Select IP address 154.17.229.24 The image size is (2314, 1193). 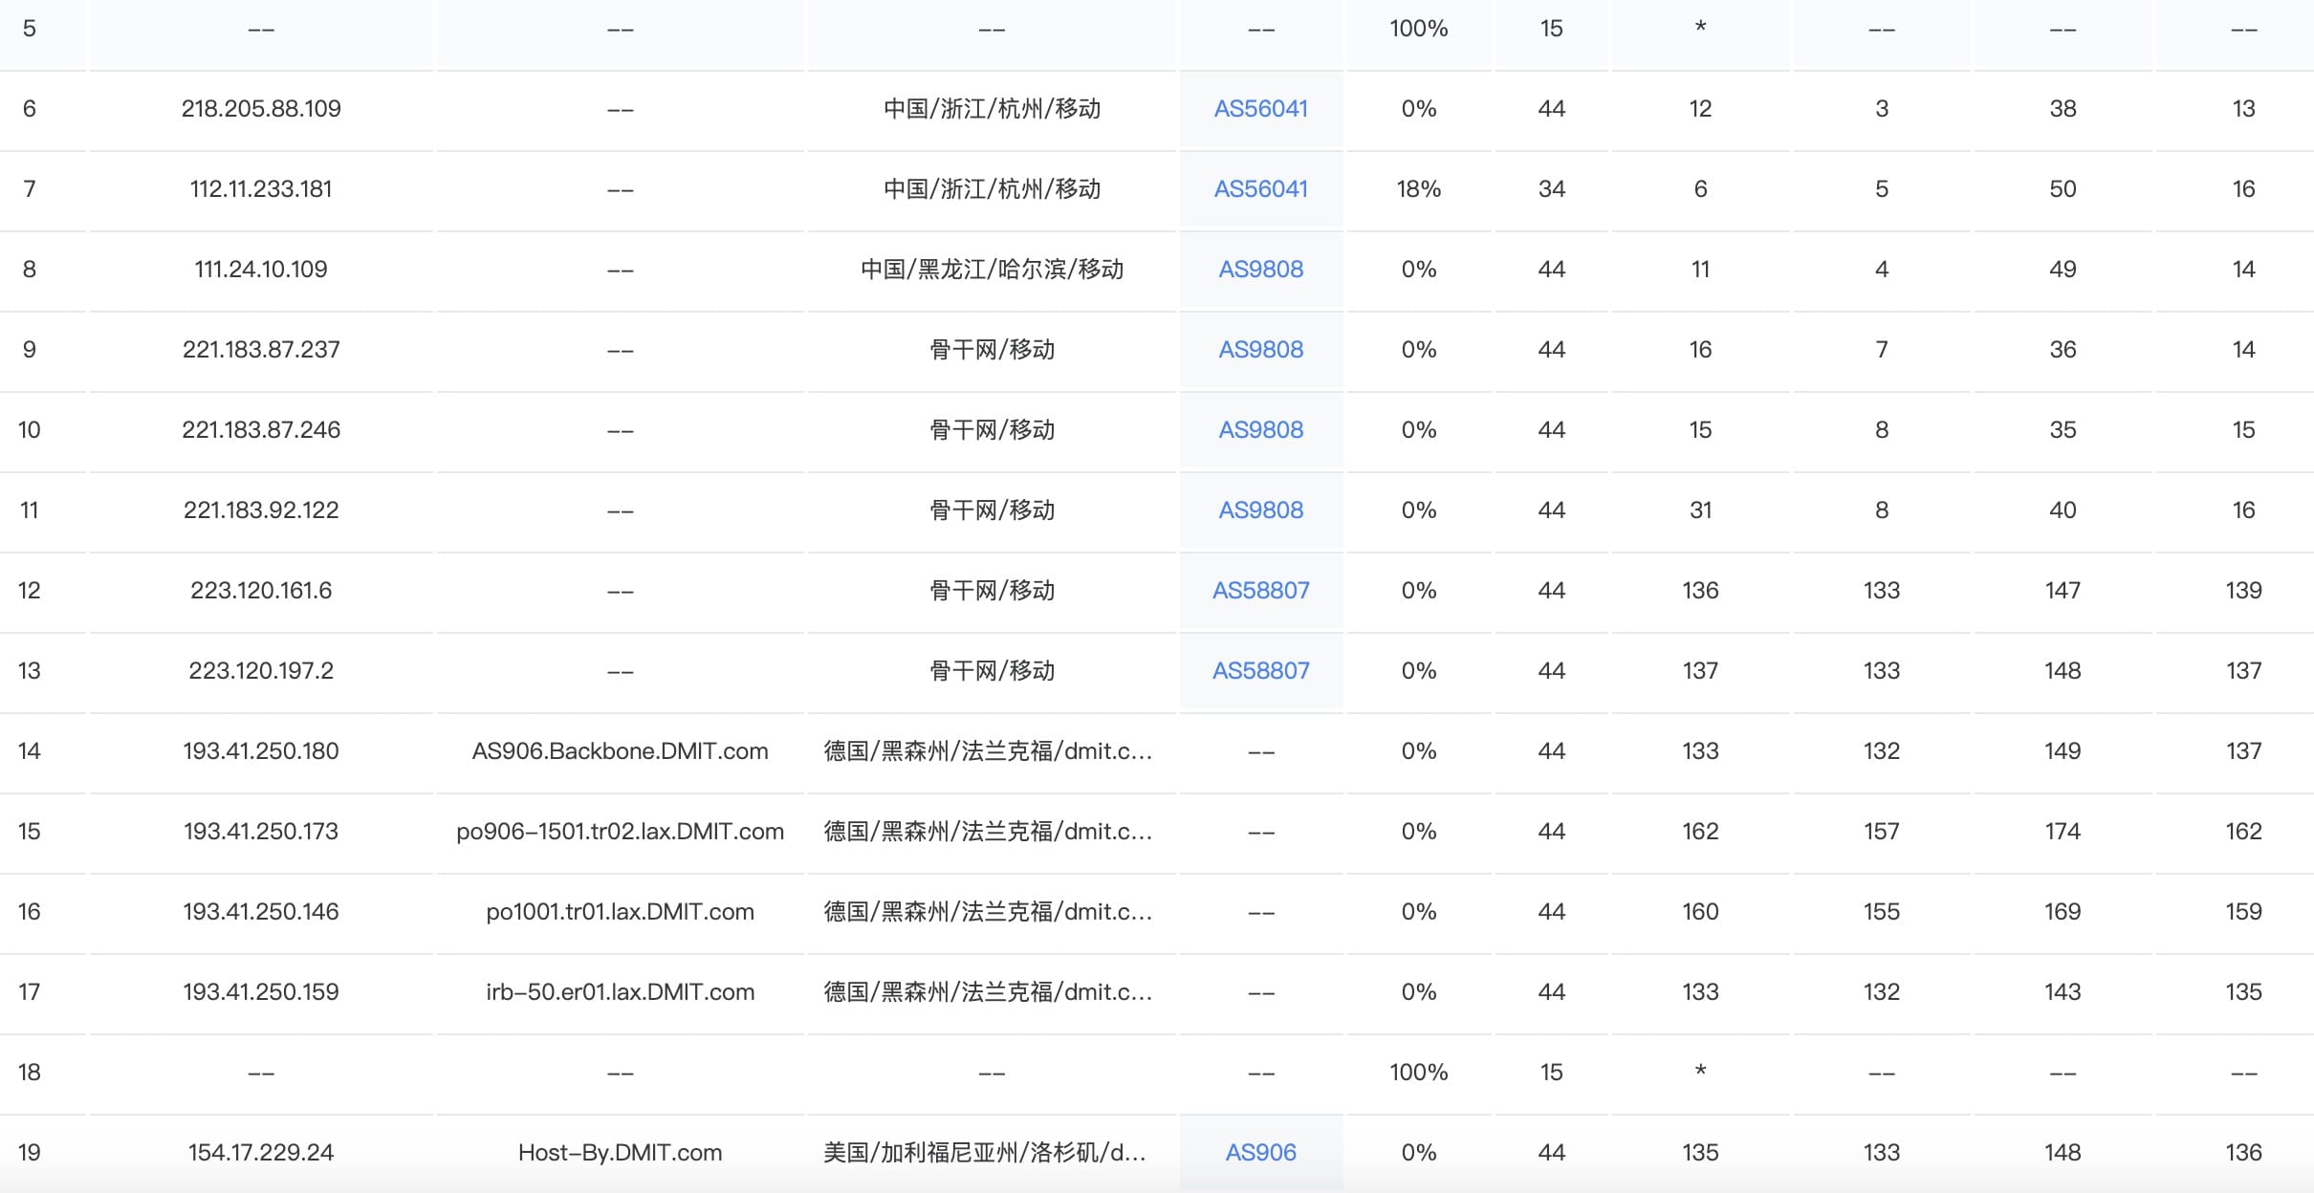tap(261, 1153)
